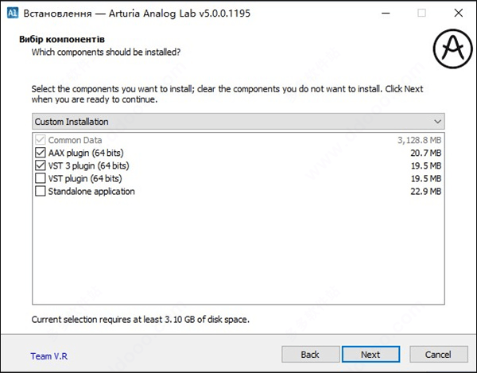Click the Arturia logo in the header
Image resolution: width=477 pixels, height=373 pixels.
pyautogui.click(x=451, y=50)
